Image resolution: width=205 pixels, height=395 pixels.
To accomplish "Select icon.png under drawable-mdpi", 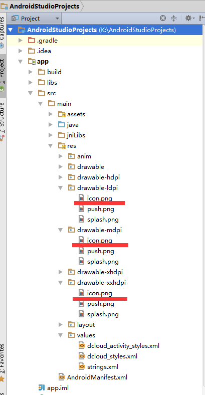I will [x=99, y=241].
